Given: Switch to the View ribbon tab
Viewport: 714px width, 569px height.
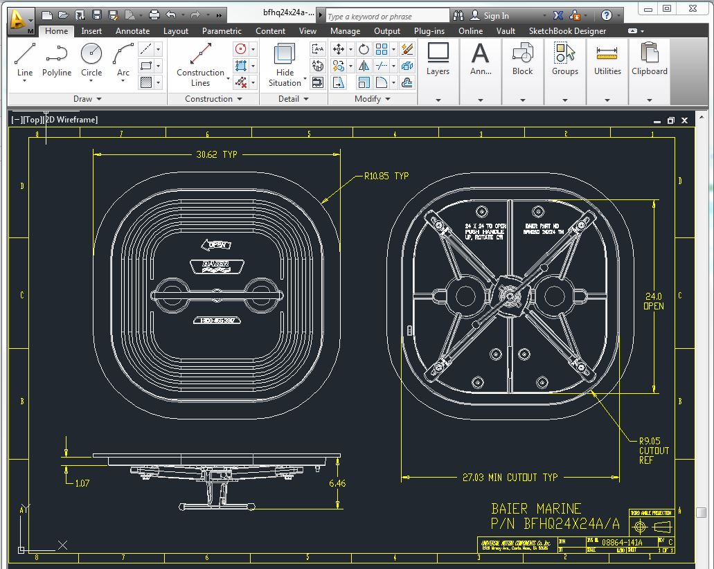Looking at the screenshot, I should pyautogui.click(x=307, y=31).
